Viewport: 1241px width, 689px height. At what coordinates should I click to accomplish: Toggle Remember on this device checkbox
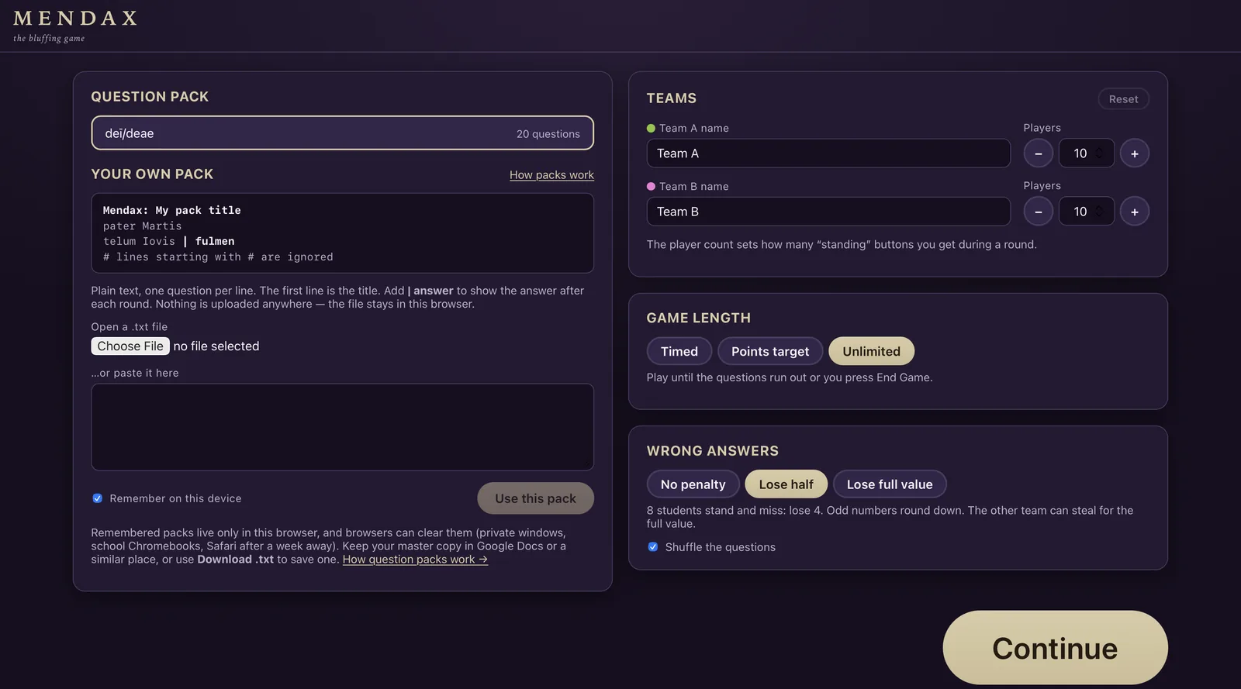[98, 498]
